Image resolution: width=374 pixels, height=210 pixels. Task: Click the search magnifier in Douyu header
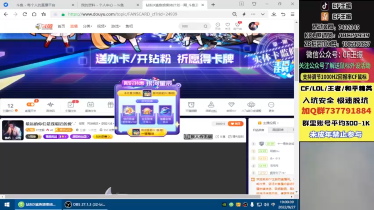click(x=205, y=26)
